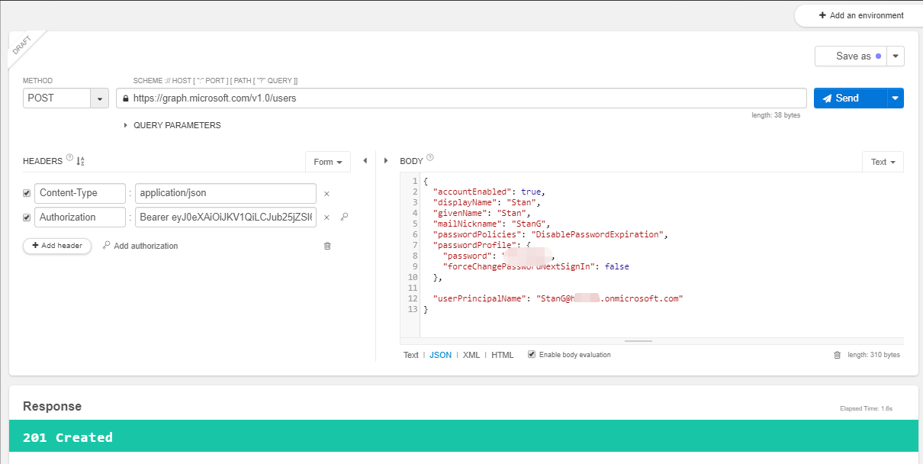Viewport: 923px width, 464px height.
Task: Click the Content-Type header name field
Action: [80, 194]
